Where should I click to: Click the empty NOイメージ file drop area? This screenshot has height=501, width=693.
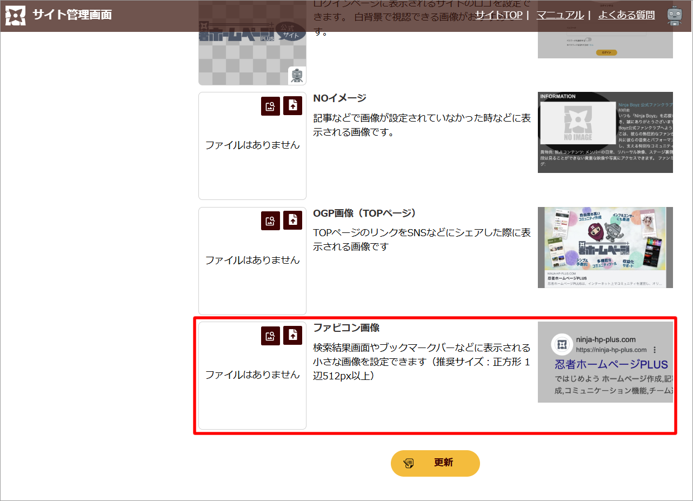[252, 157]
